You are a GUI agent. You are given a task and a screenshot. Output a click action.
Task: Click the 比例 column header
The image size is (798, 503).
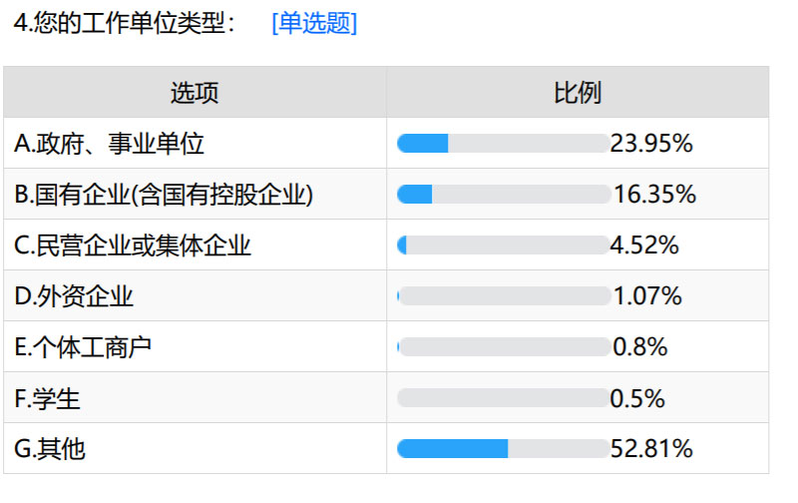pos(578,93)
